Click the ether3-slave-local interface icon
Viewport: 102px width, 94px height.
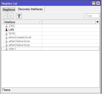pos(6,41)
